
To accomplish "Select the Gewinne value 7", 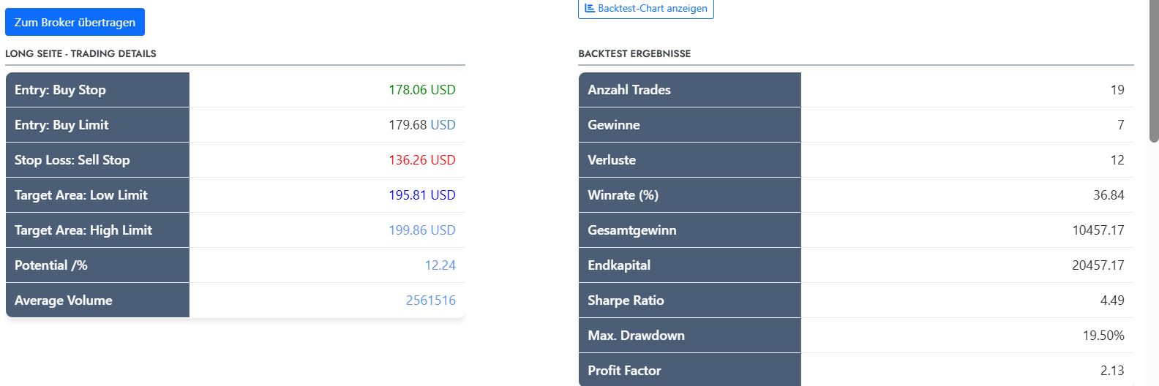I will [x=1120, y=125].
